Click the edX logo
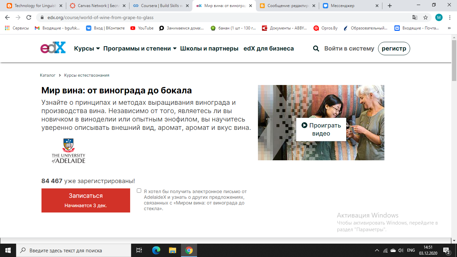Screen dimensions: 457x257 pos(53,48)
